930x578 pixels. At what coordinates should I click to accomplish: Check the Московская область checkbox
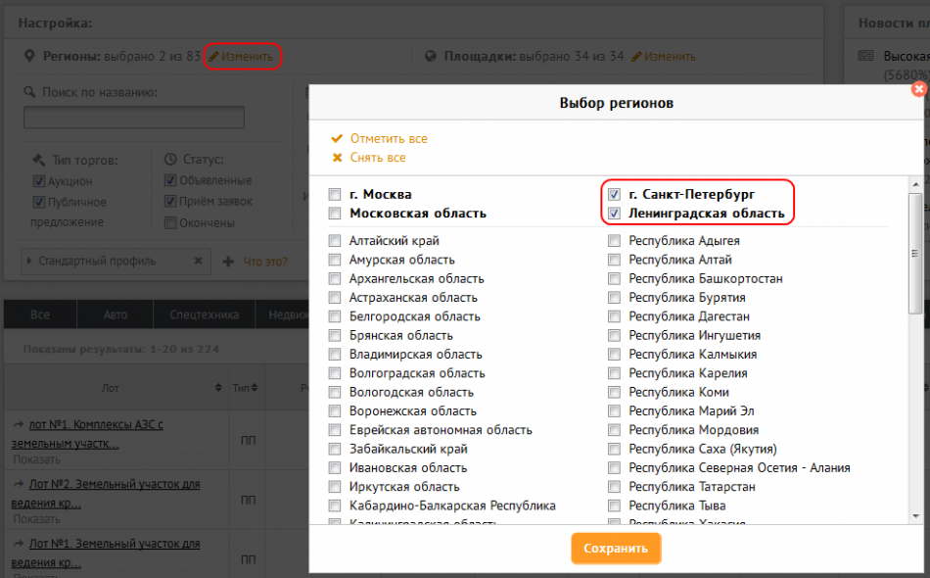pyautogui.click(x=335, y=213)
